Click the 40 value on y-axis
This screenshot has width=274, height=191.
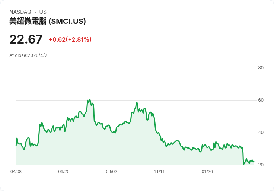point(261,133)
